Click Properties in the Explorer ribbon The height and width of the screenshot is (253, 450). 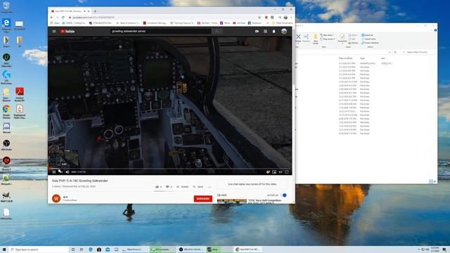342,39
